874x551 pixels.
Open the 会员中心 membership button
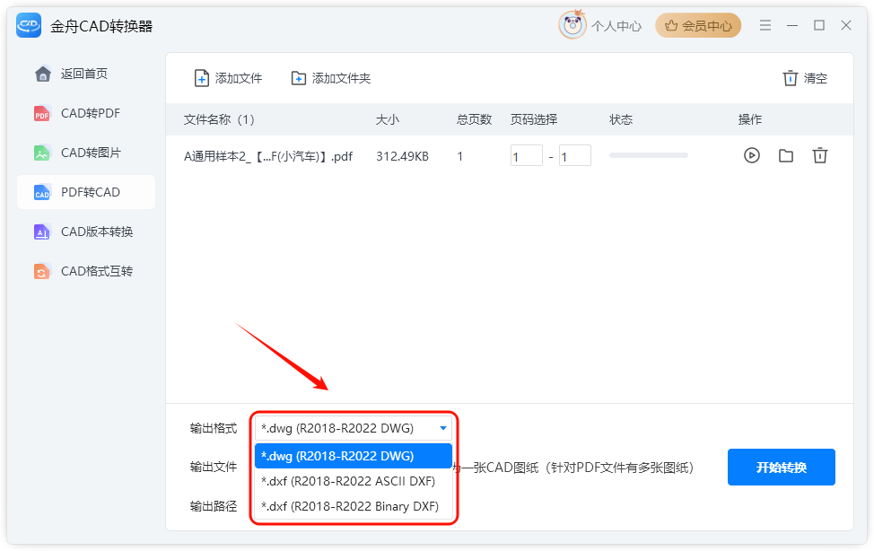pos(698,26)
